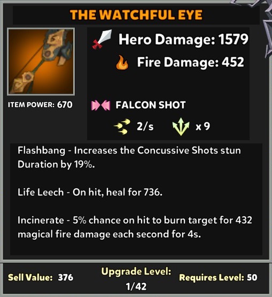This screenshot has height=297, width=272.
Task: Click the Falcon Shot ability label
Action: (151, 105)
